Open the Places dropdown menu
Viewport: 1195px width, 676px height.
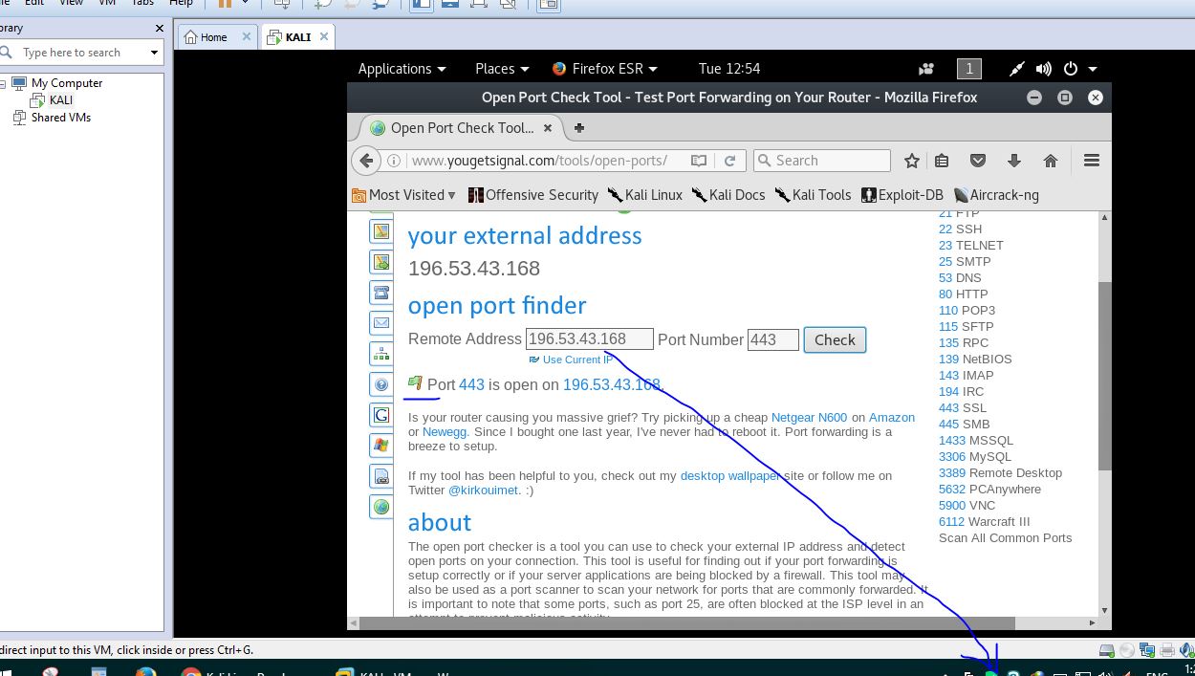[501, 69]
